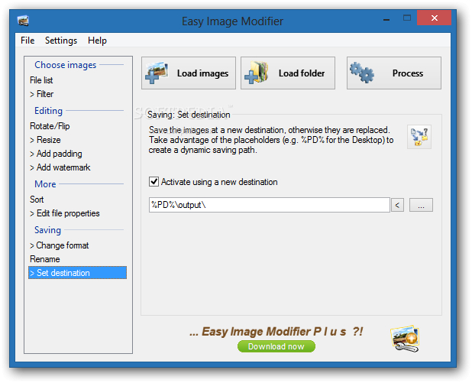Image resolution: width=472 pixels, height=383 pixels.
Task: Uncheck Activate using a new destination
Action: [x=154, y=182]
